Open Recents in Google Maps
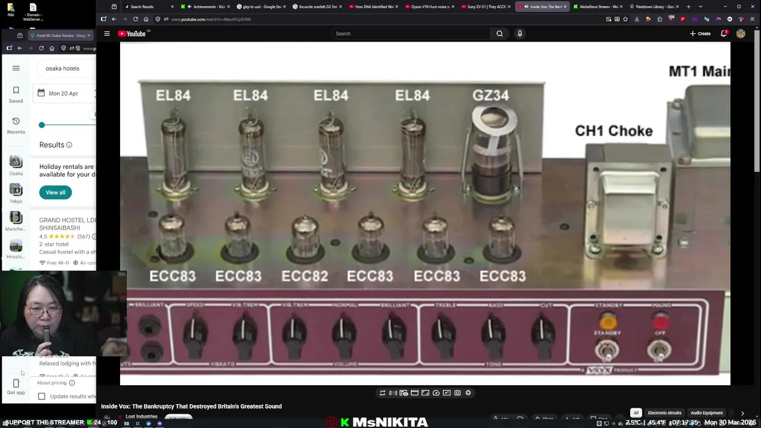The width and height of the screenshot is (761, 428). click(16, 125)
